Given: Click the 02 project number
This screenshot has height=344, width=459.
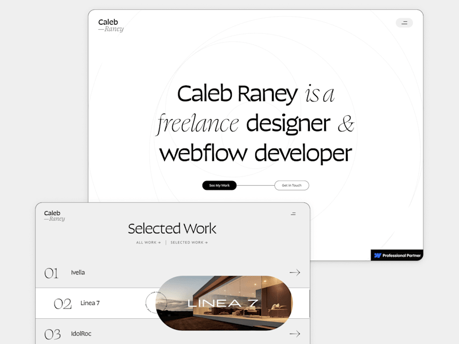Looking at the screenshot, I should [x=63, y=304].
